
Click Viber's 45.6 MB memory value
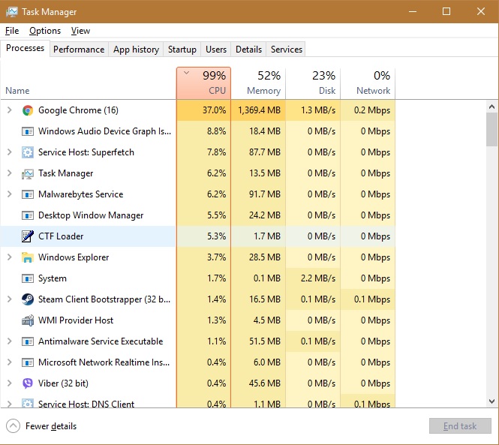point(265,383)
